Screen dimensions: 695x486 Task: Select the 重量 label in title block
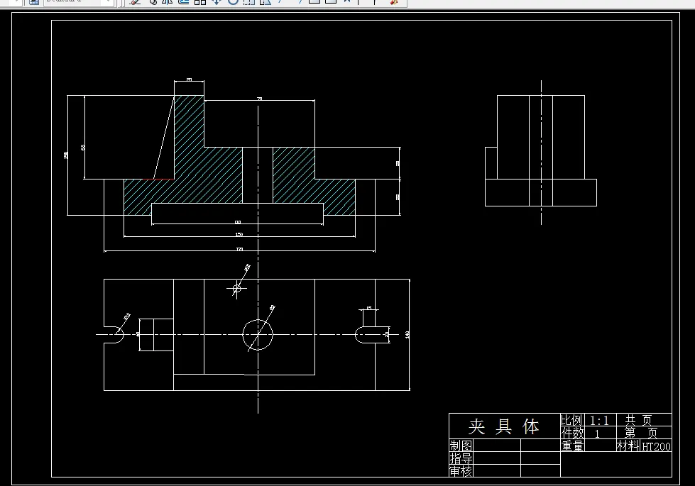tap(572, 446)
